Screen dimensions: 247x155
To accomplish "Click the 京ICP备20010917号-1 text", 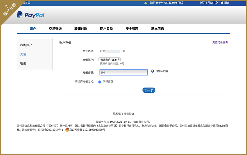I will (x=50, y=130).
